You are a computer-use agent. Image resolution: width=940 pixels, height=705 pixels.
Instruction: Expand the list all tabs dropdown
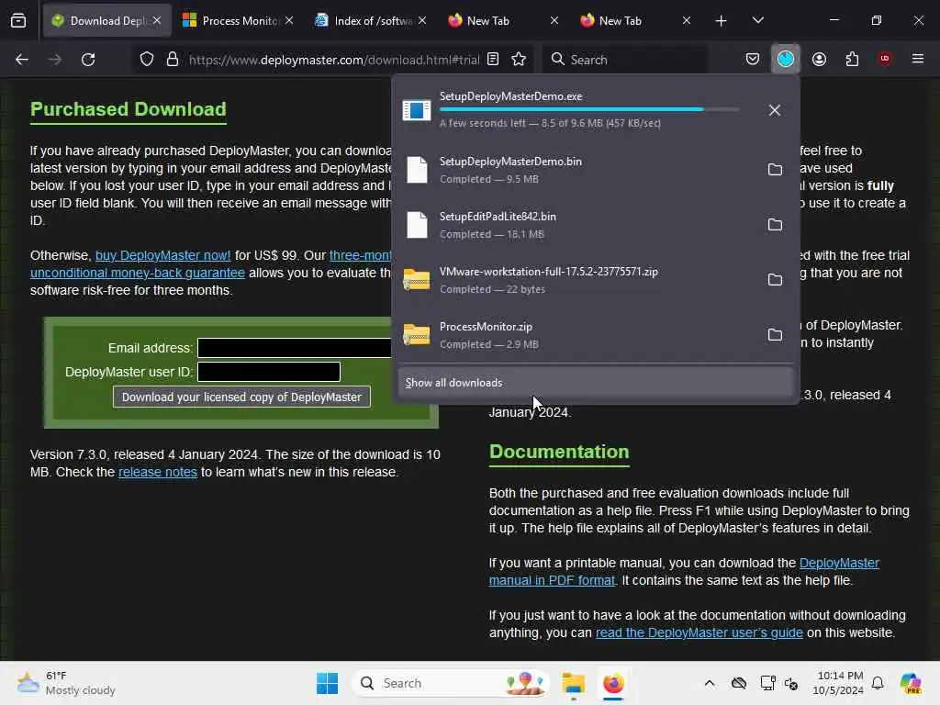point(757,21)
